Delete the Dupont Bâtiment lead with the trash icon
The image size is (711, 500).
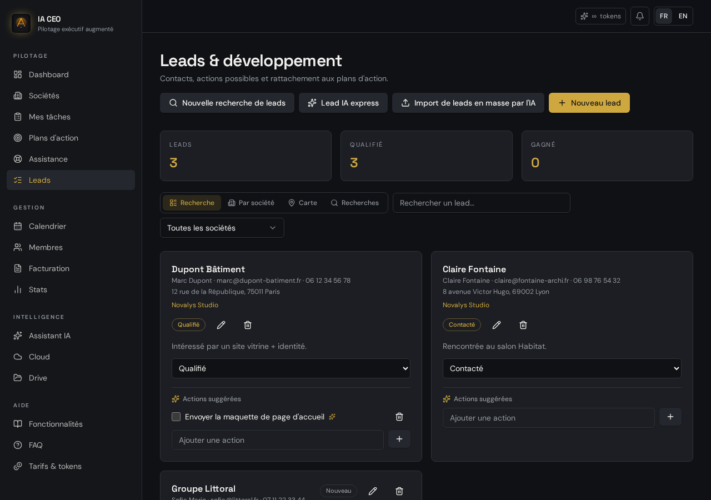coord(248,325)
